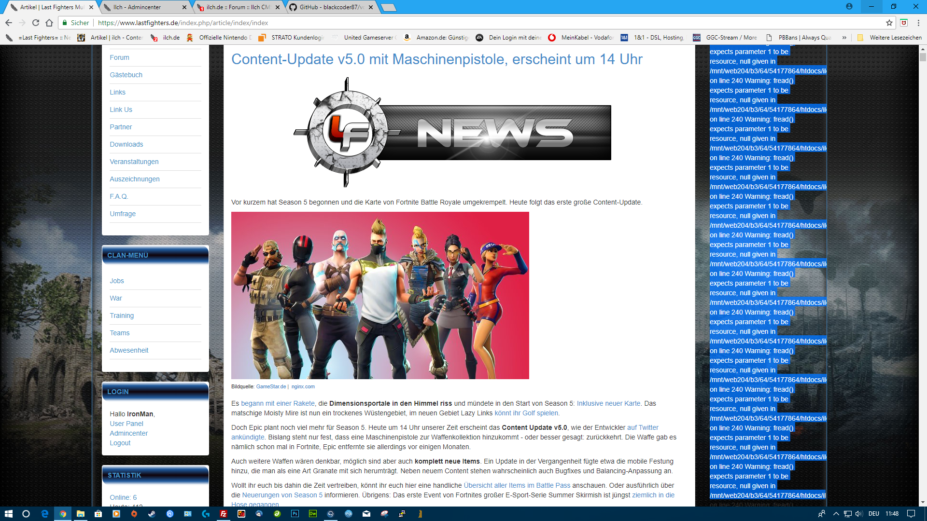Click the page scrollbar down arrow
Viewport: 927px width, 521px height.
click(x=923, y=502)
